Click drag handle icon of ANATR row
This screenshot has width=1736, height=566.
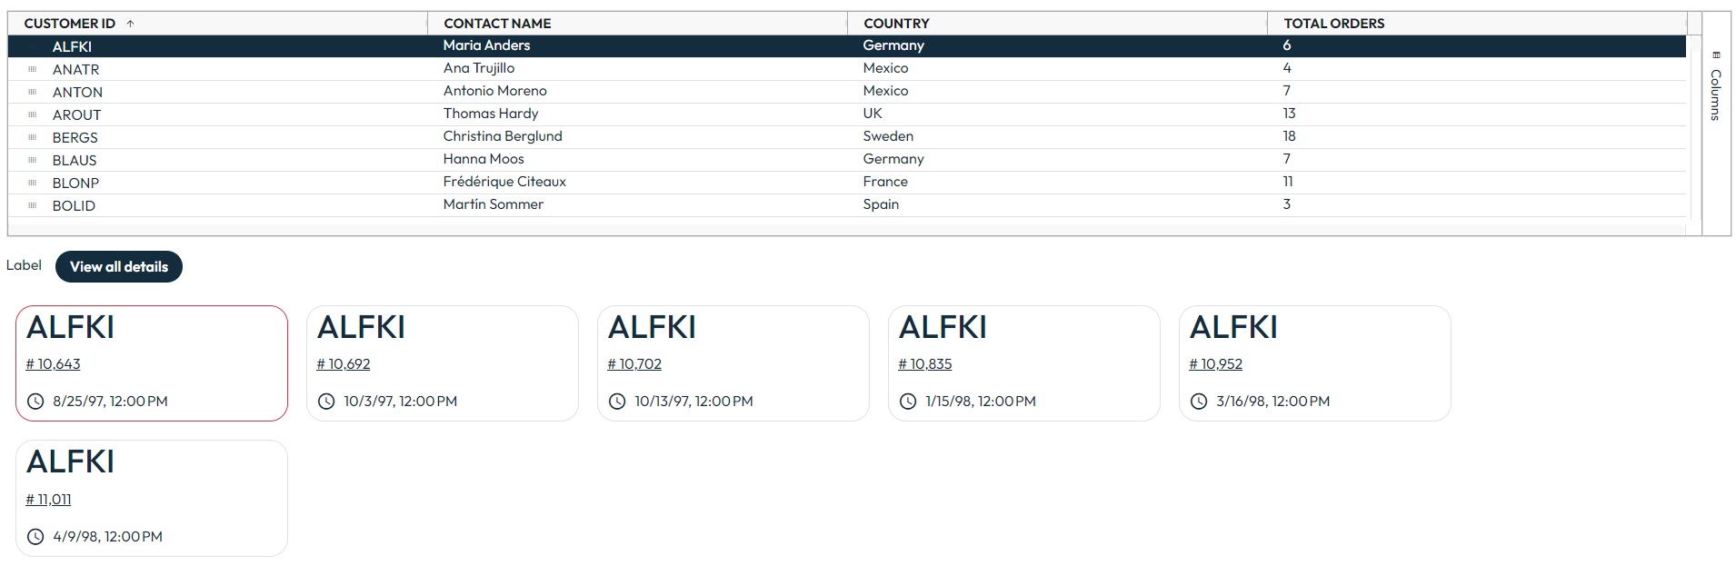[33, 69]
